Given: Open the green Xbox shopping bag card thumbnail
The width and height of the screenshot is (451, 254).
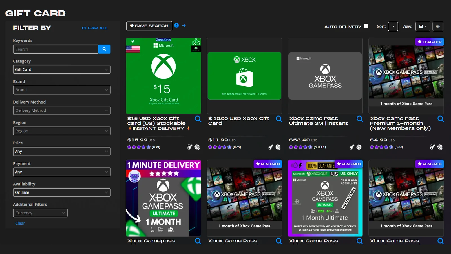Looking at the screenshot, I should tap(244, 76).
